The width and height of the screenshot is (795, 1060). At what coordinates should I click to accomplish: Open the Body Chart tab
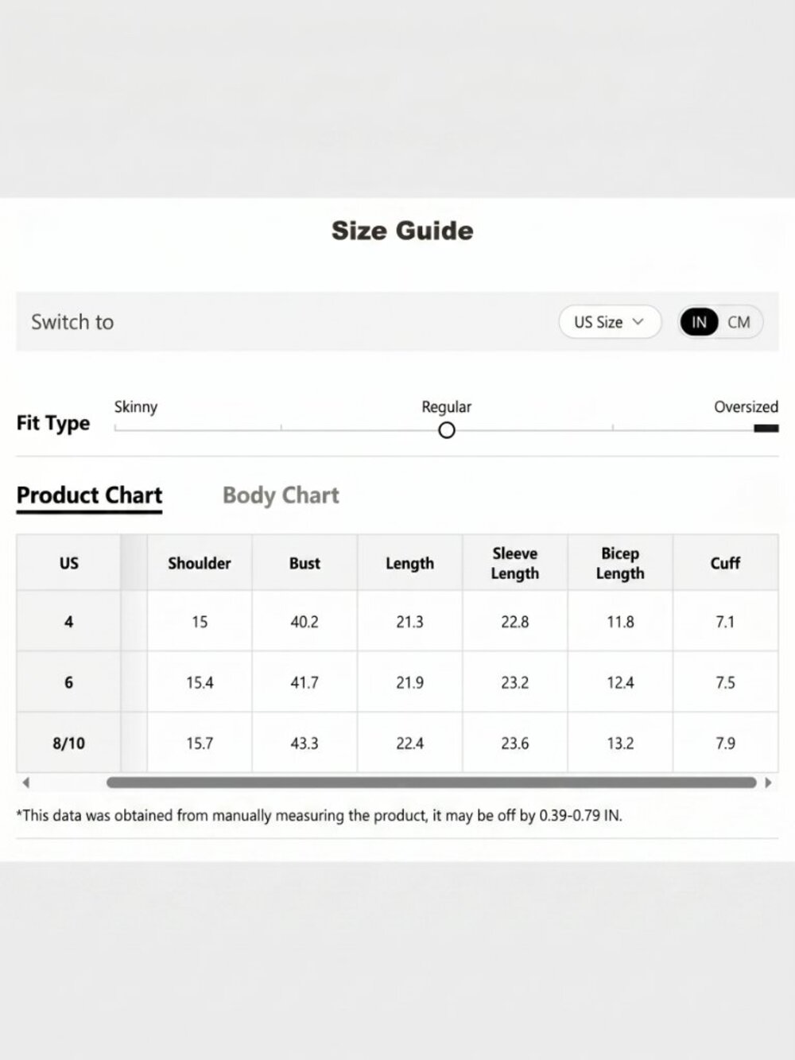point(281,495)
